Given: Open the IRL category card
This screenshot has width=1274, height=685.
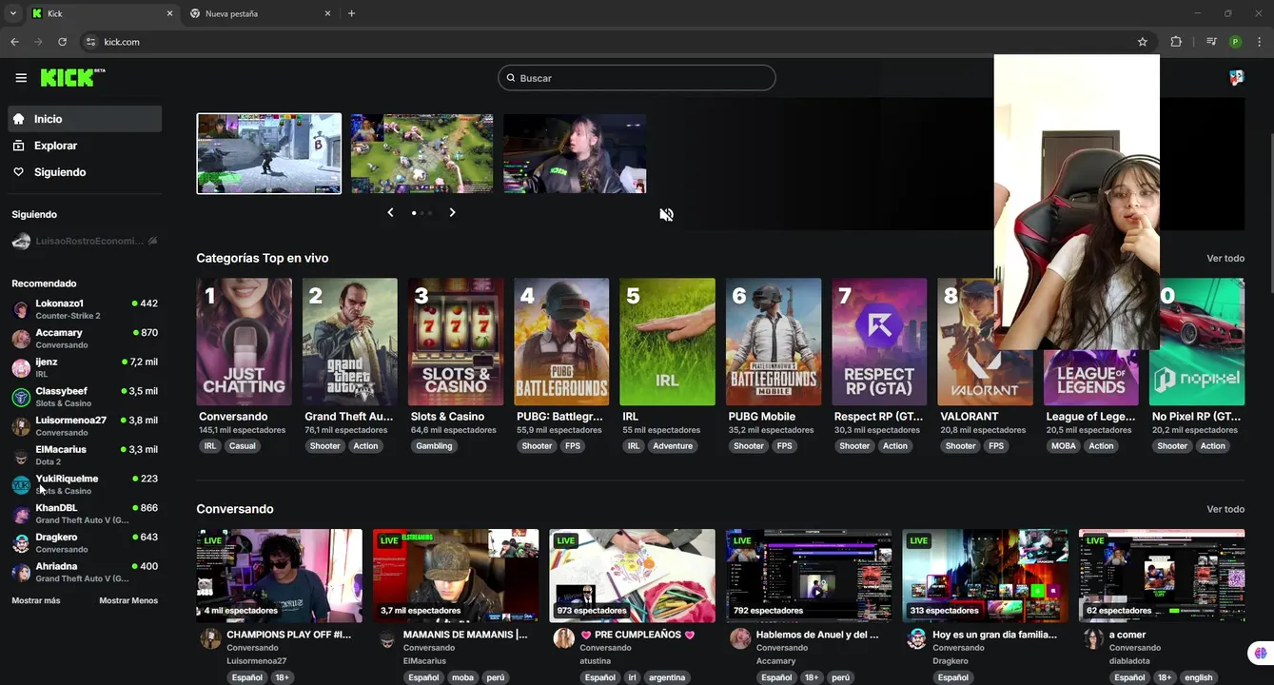Looking at the screenshot, I should pyautogui.click(x=667, y=342).
